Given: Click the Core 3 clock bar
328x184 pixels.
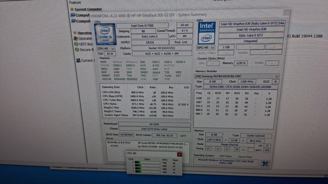Looking at the screenshot, I should pyautogui.click(x=148, y=172).
